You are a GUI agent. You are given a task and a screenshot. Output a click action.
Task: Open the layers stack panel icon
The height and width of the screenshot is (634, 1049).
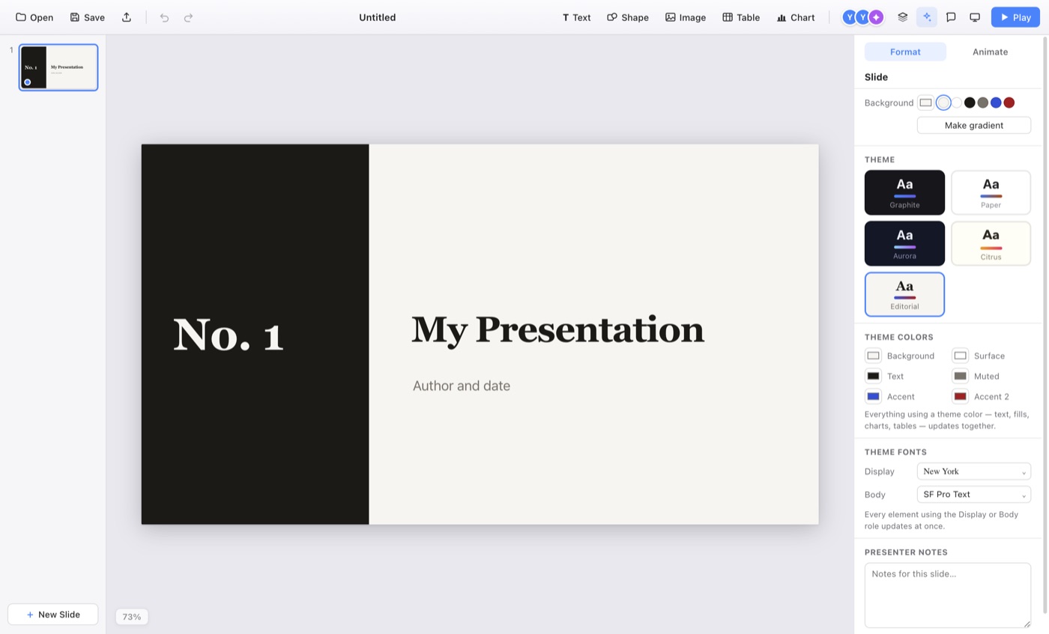coord(903,17)
